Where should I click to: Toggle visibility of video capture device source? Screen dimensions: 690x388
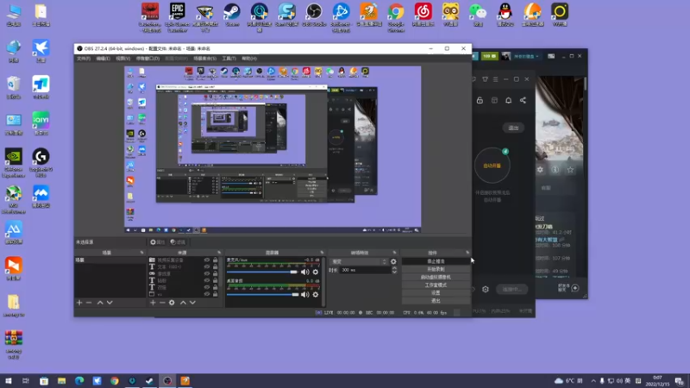tap(207, 260)
